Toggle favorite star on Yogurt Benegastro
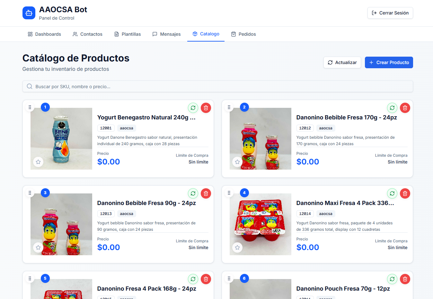433x299 pixels. (38, 162)
